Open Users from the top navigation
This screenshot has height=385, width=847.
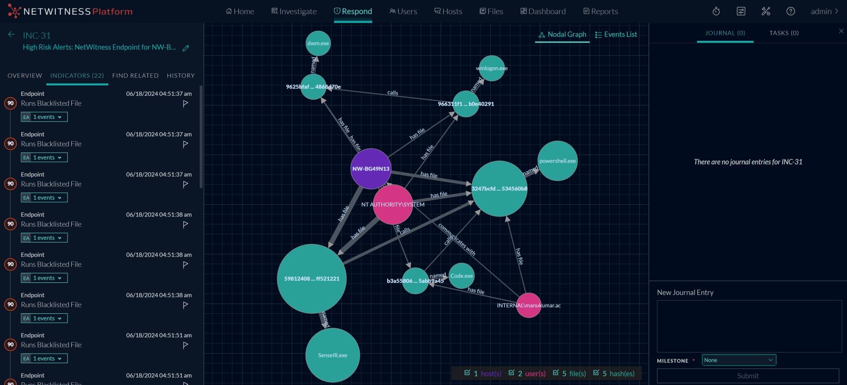pos(403,11)
